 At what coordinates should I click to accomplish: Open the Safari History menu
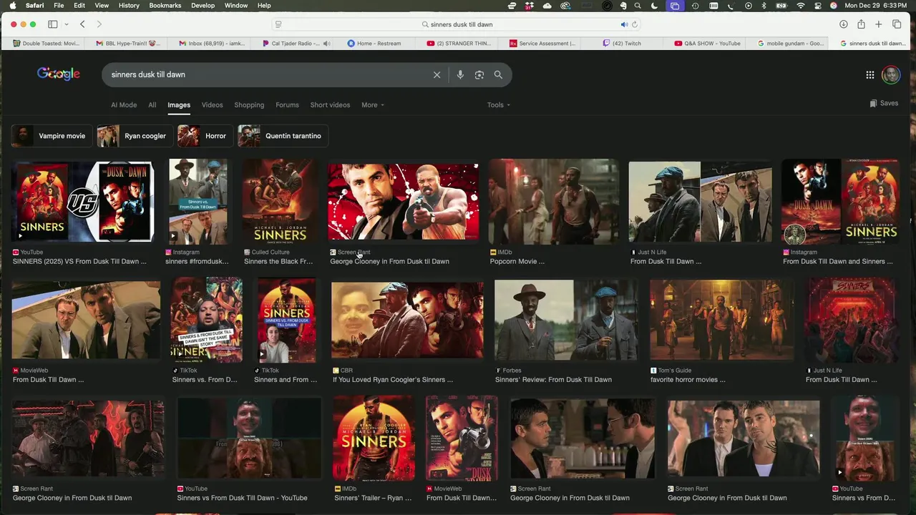129,6
